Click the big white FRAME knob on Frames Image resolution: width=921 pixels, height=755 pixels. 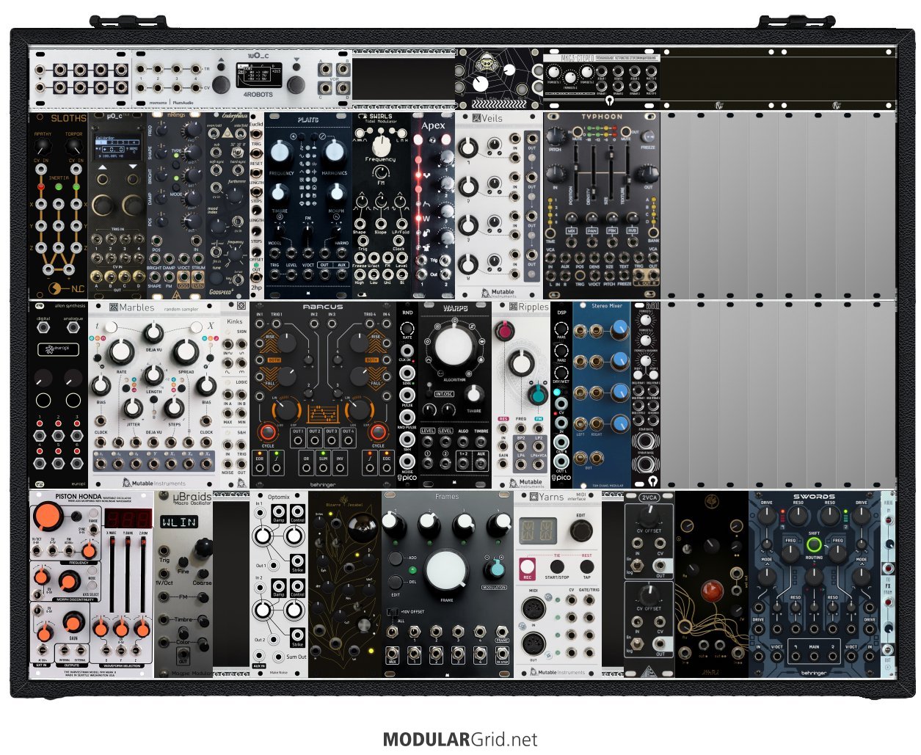point(445,572)
